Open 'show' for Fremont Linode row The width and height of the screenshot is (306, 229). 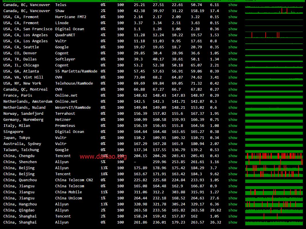click(233, 23)
